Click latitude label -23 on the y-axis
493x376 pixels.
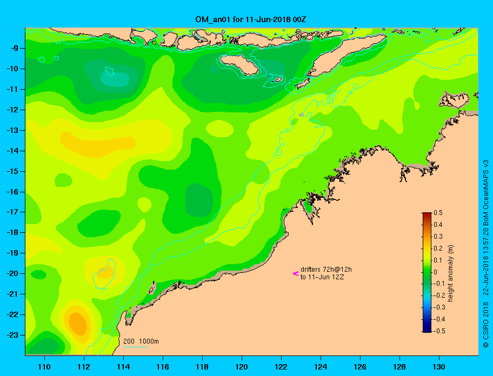tap(12, 335)
